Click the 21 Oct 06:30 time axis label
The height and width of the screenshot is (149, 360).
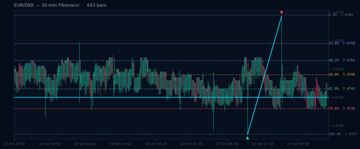(227, 144)
